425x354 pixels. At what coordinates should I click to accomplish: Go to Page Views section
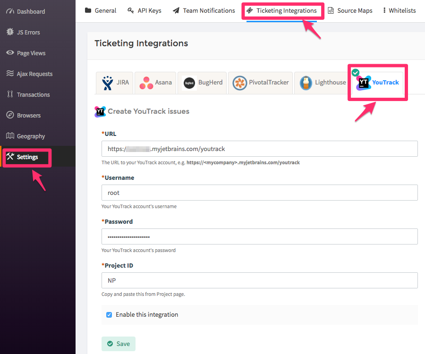point(38,53)
